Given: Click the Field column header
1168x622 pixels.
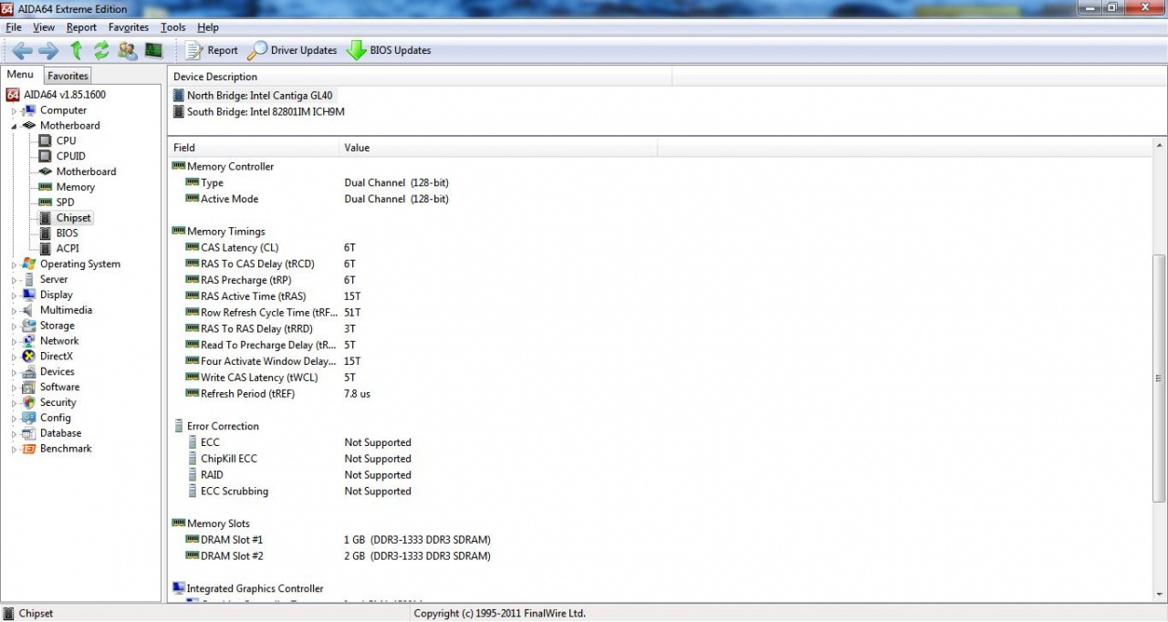Looking at the screenshot, I should click(x=254, y=148).
